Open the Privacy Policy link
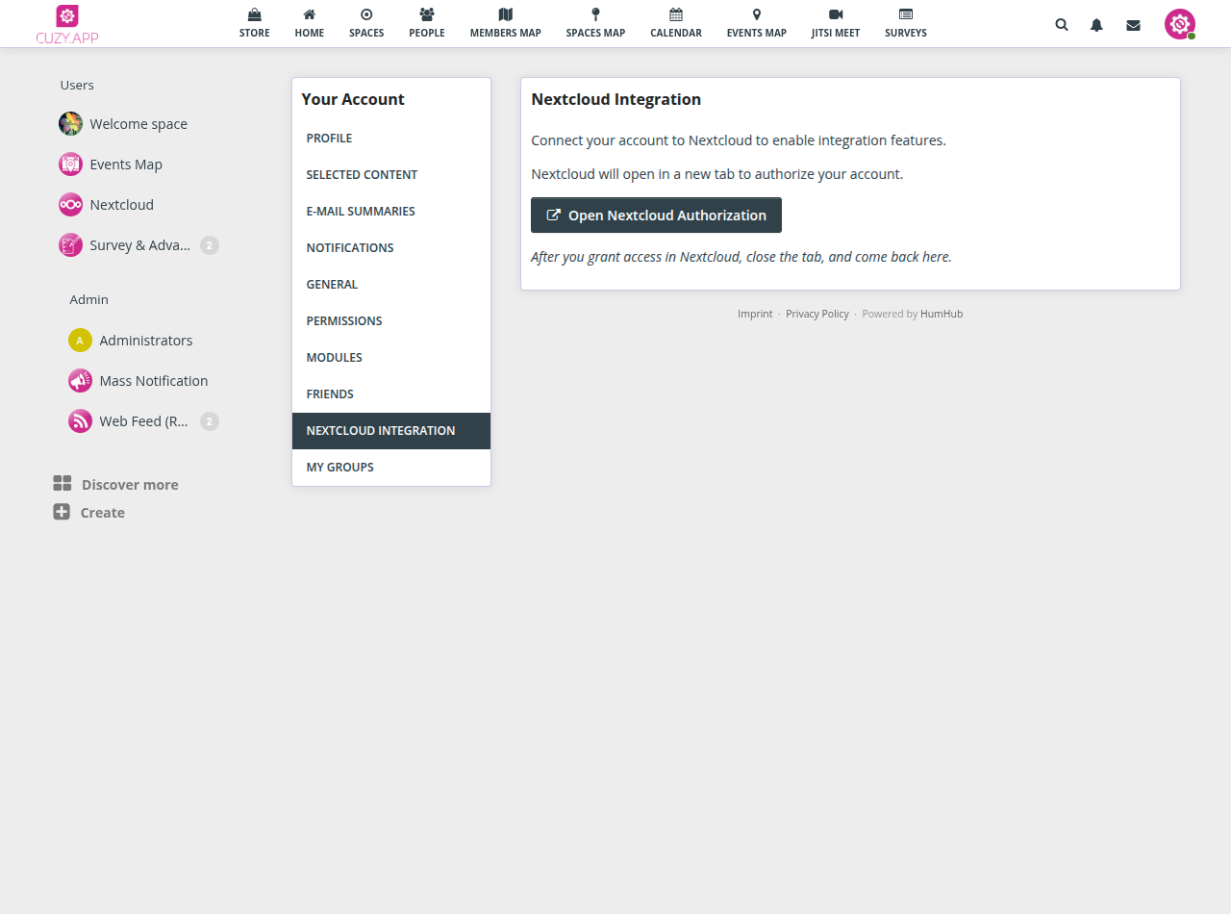The image size is (1231, 914). [x=816, y=314]
